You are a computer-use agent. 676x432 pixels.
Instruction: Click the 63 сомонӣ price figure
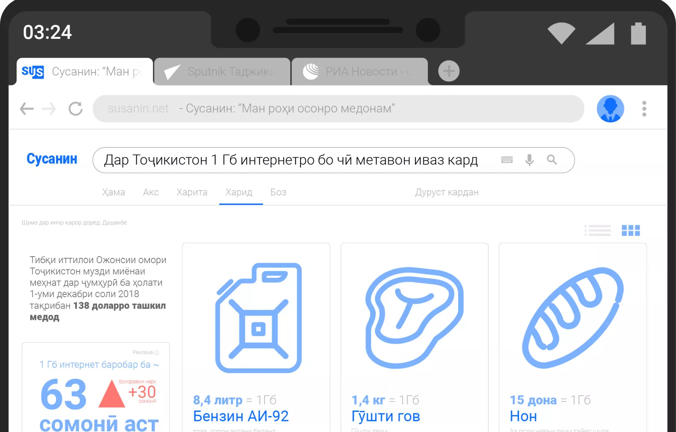coord(63,394)
